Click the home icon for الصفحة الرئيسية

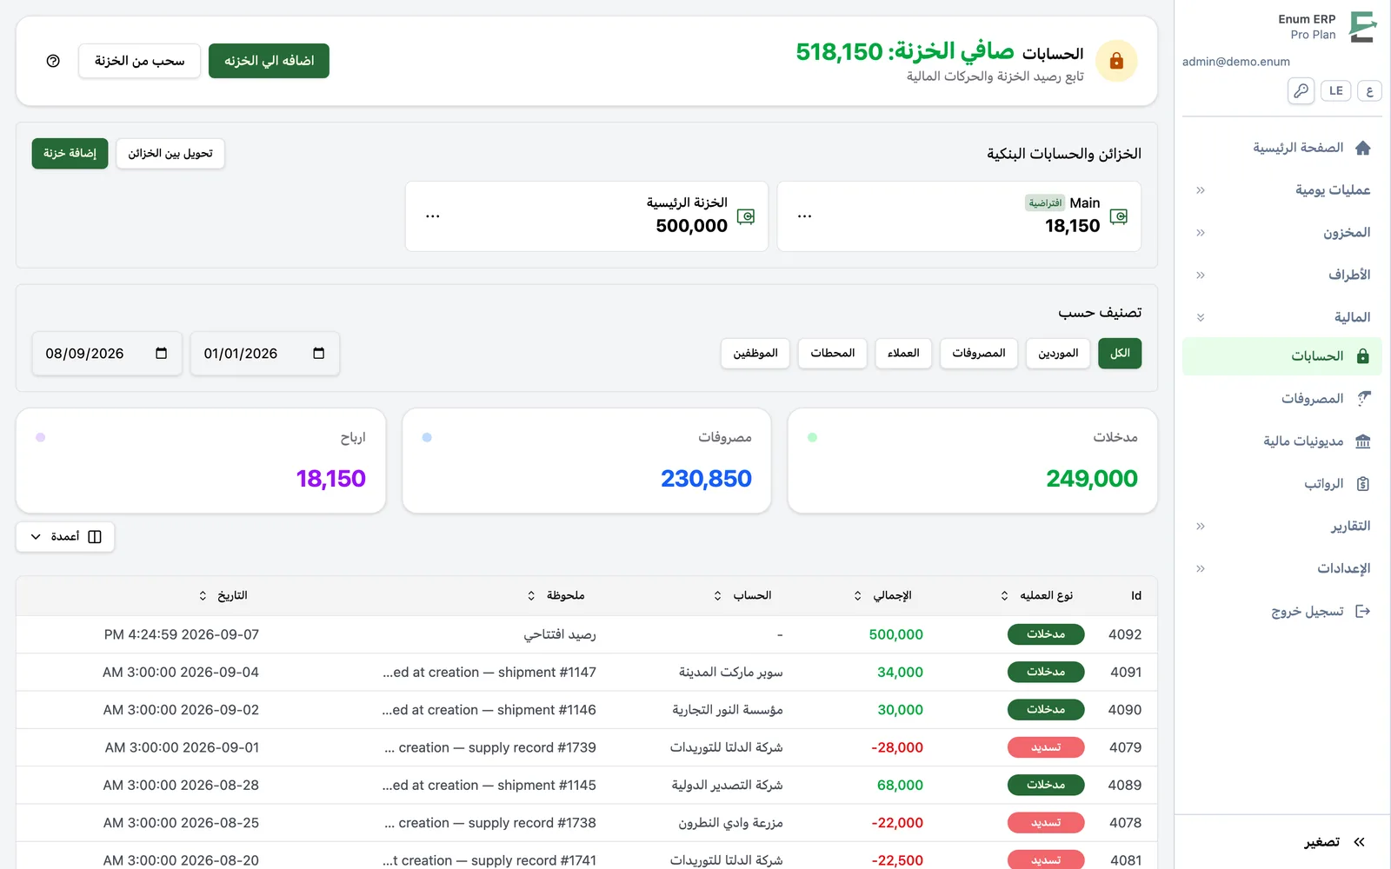tap(1362, 148)
